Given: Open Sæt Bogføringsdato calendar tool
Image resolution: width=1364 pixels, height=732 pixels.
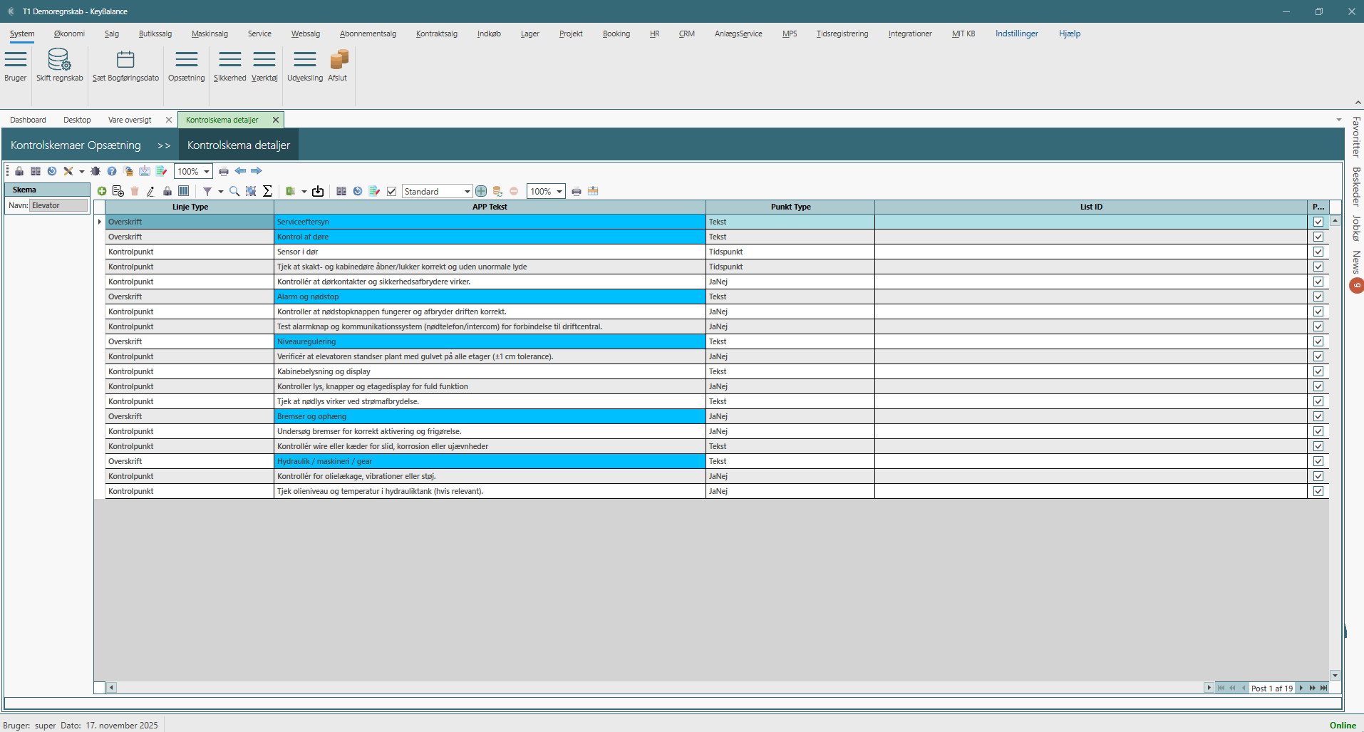Looking at the screenshot, I should (x=125, y=59).
